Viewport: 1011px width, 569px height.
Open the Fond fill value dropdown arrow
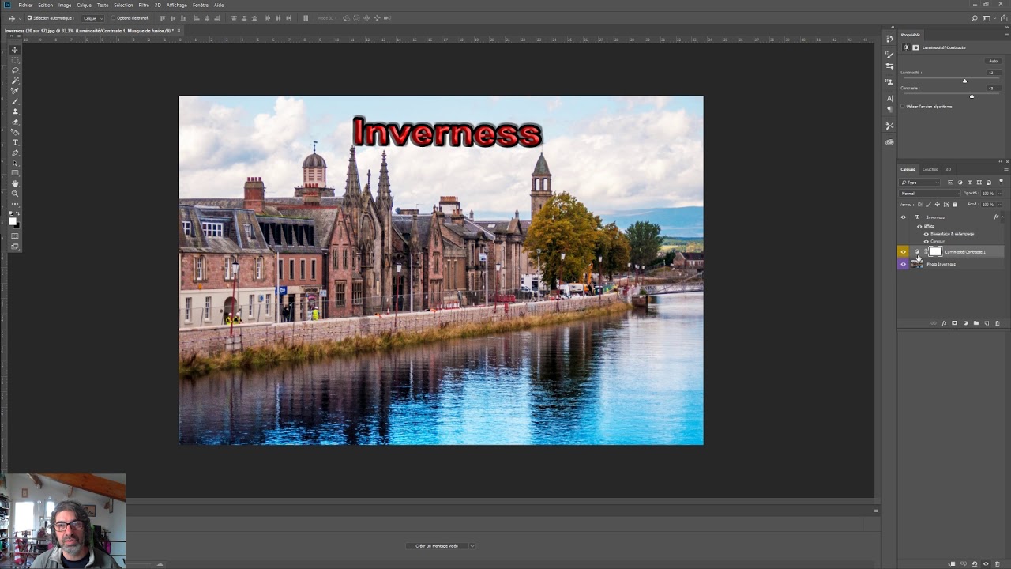tap(999, 205)
